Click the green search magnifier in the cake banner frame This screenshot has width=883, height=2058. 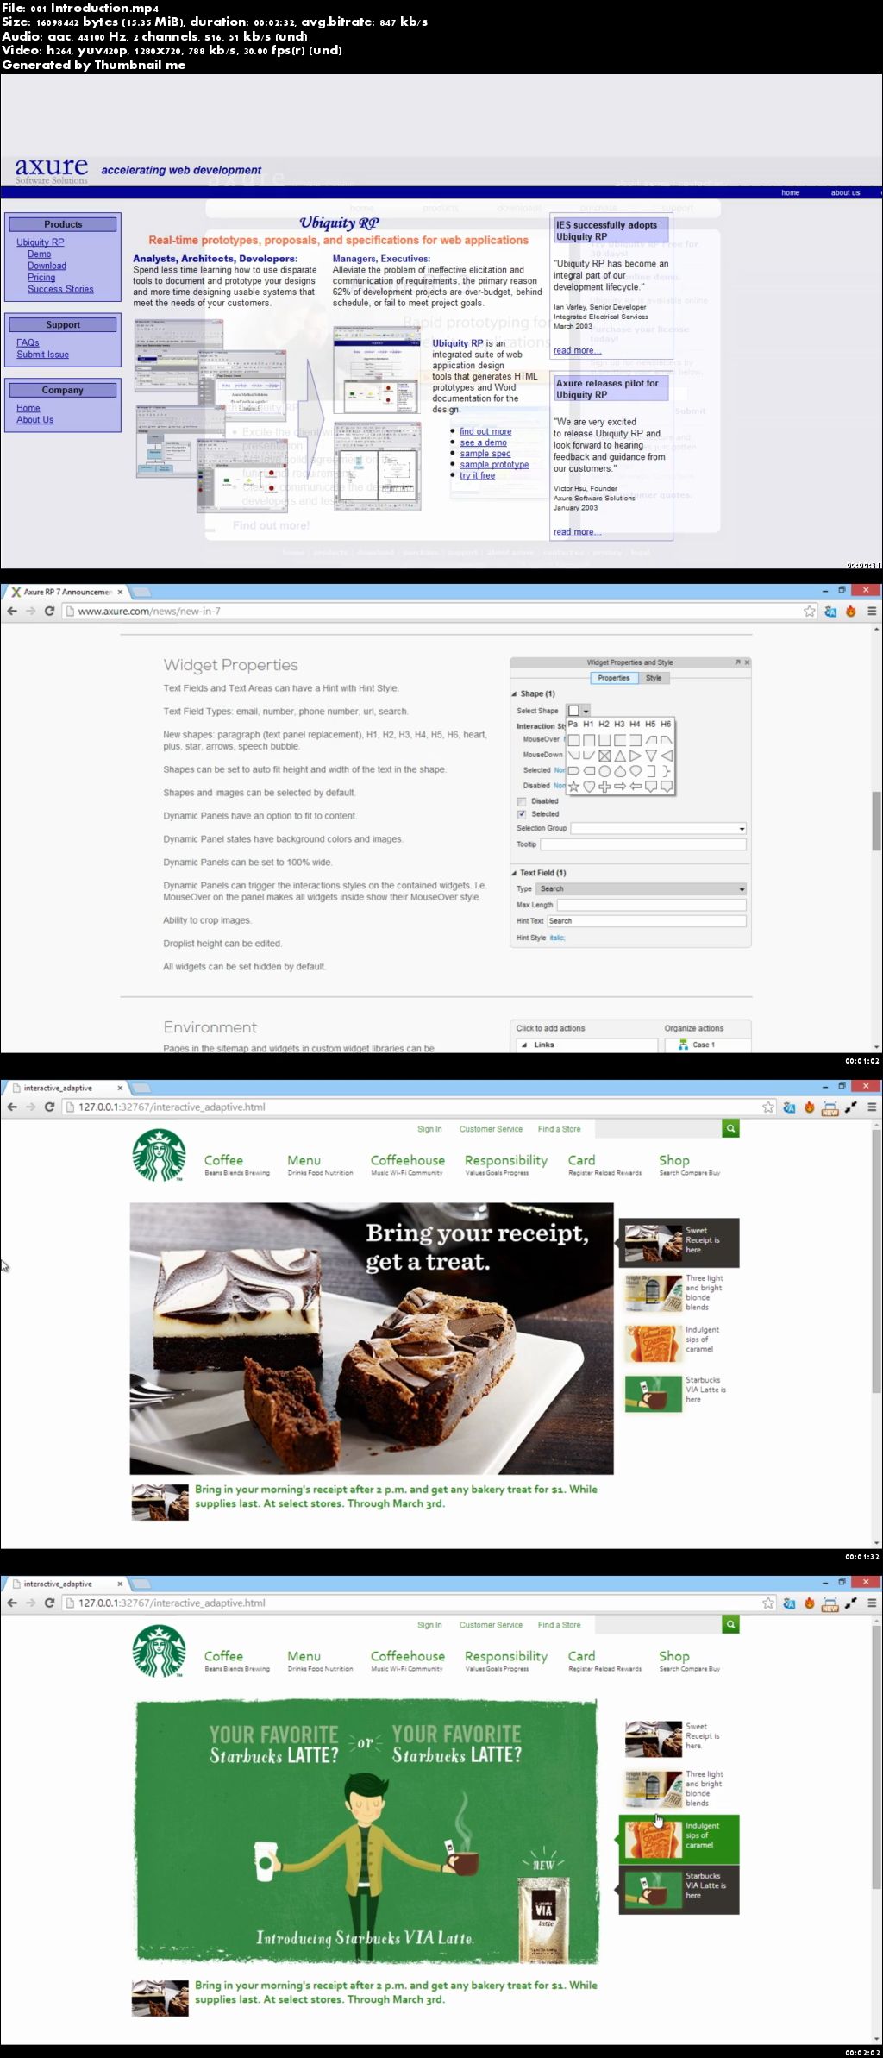pos(730,1128)
